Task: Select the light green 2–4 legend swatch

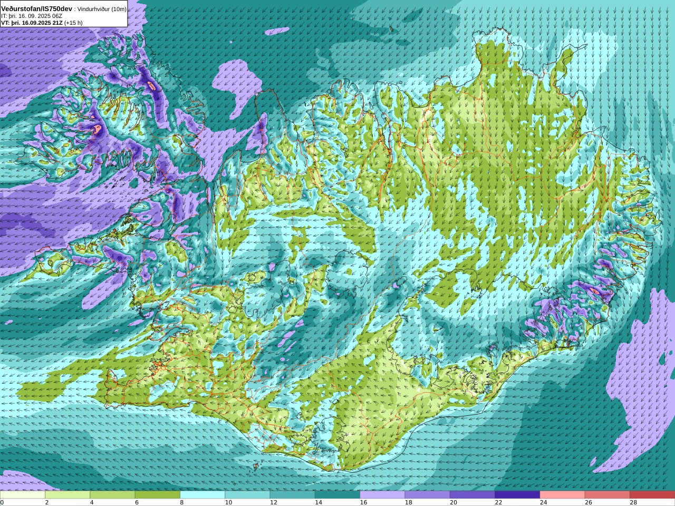Action: [67, 495]
